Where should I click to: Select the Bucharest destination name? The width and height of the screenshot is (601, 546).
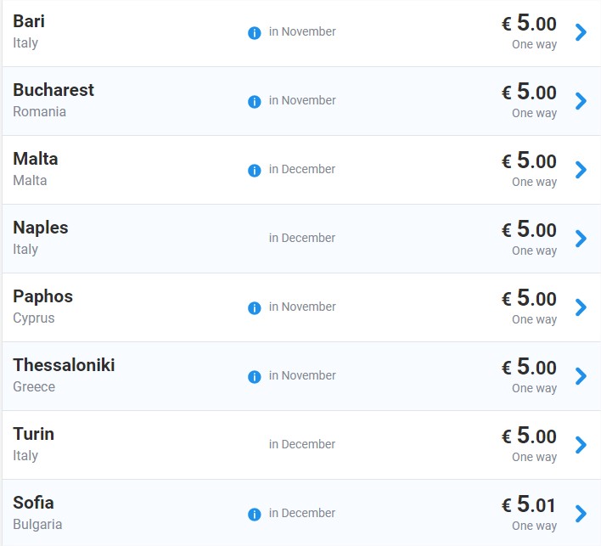pos(53,90)
